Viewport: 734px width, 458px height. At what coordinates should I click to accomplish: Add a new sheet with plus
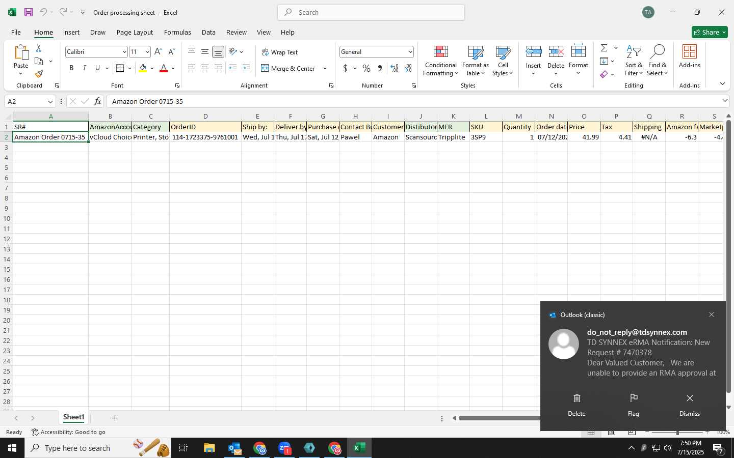click(x=115, y=418)
